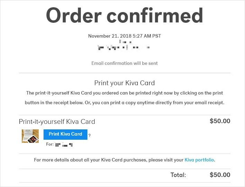The height and width of the screenshot is (187, 245).
Task: Click the $50.00 item price
Action: 220,121
